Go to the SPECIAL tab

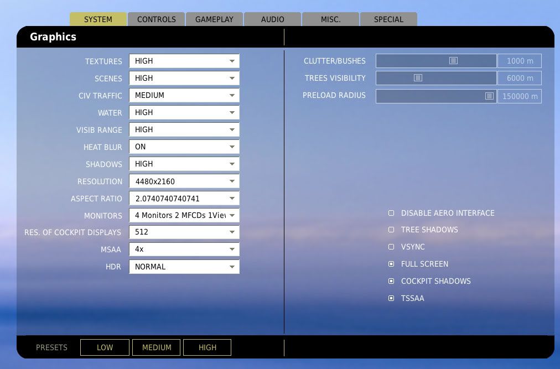[x=388, y=19]
